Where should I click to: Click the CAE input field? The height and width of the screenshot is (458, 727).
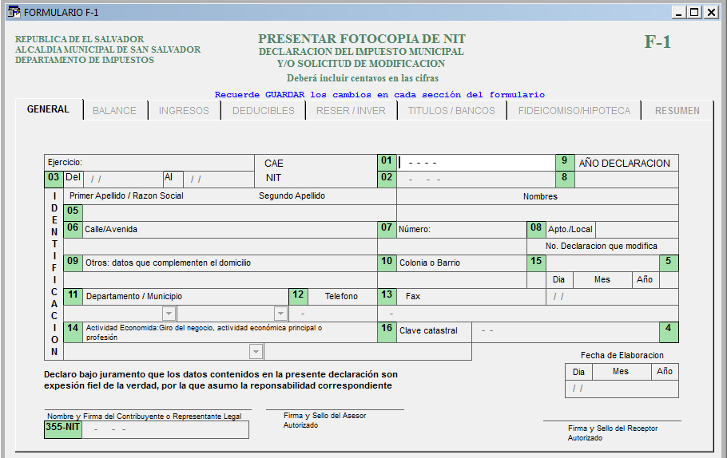[475, 163]
